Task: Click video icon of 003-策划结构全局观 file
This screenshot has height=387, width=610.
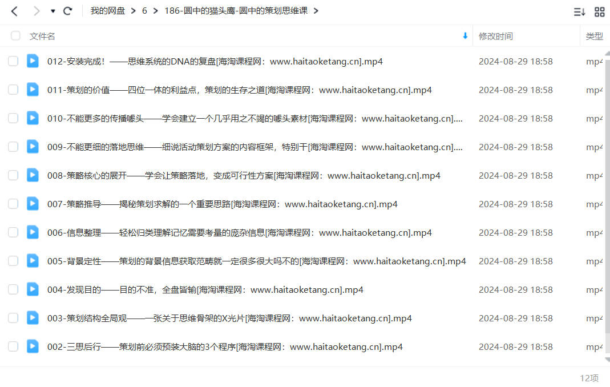Action: coord(33,318)
